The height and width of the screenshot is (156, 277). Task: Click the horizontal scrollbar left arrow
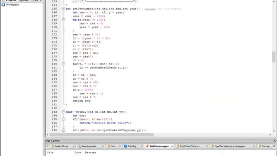[x=48, y=135]
